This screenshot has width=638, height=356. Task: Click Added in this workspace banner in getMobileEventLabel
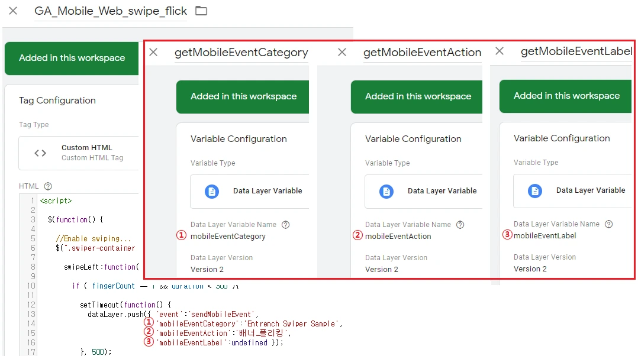(x=566, y=96)
